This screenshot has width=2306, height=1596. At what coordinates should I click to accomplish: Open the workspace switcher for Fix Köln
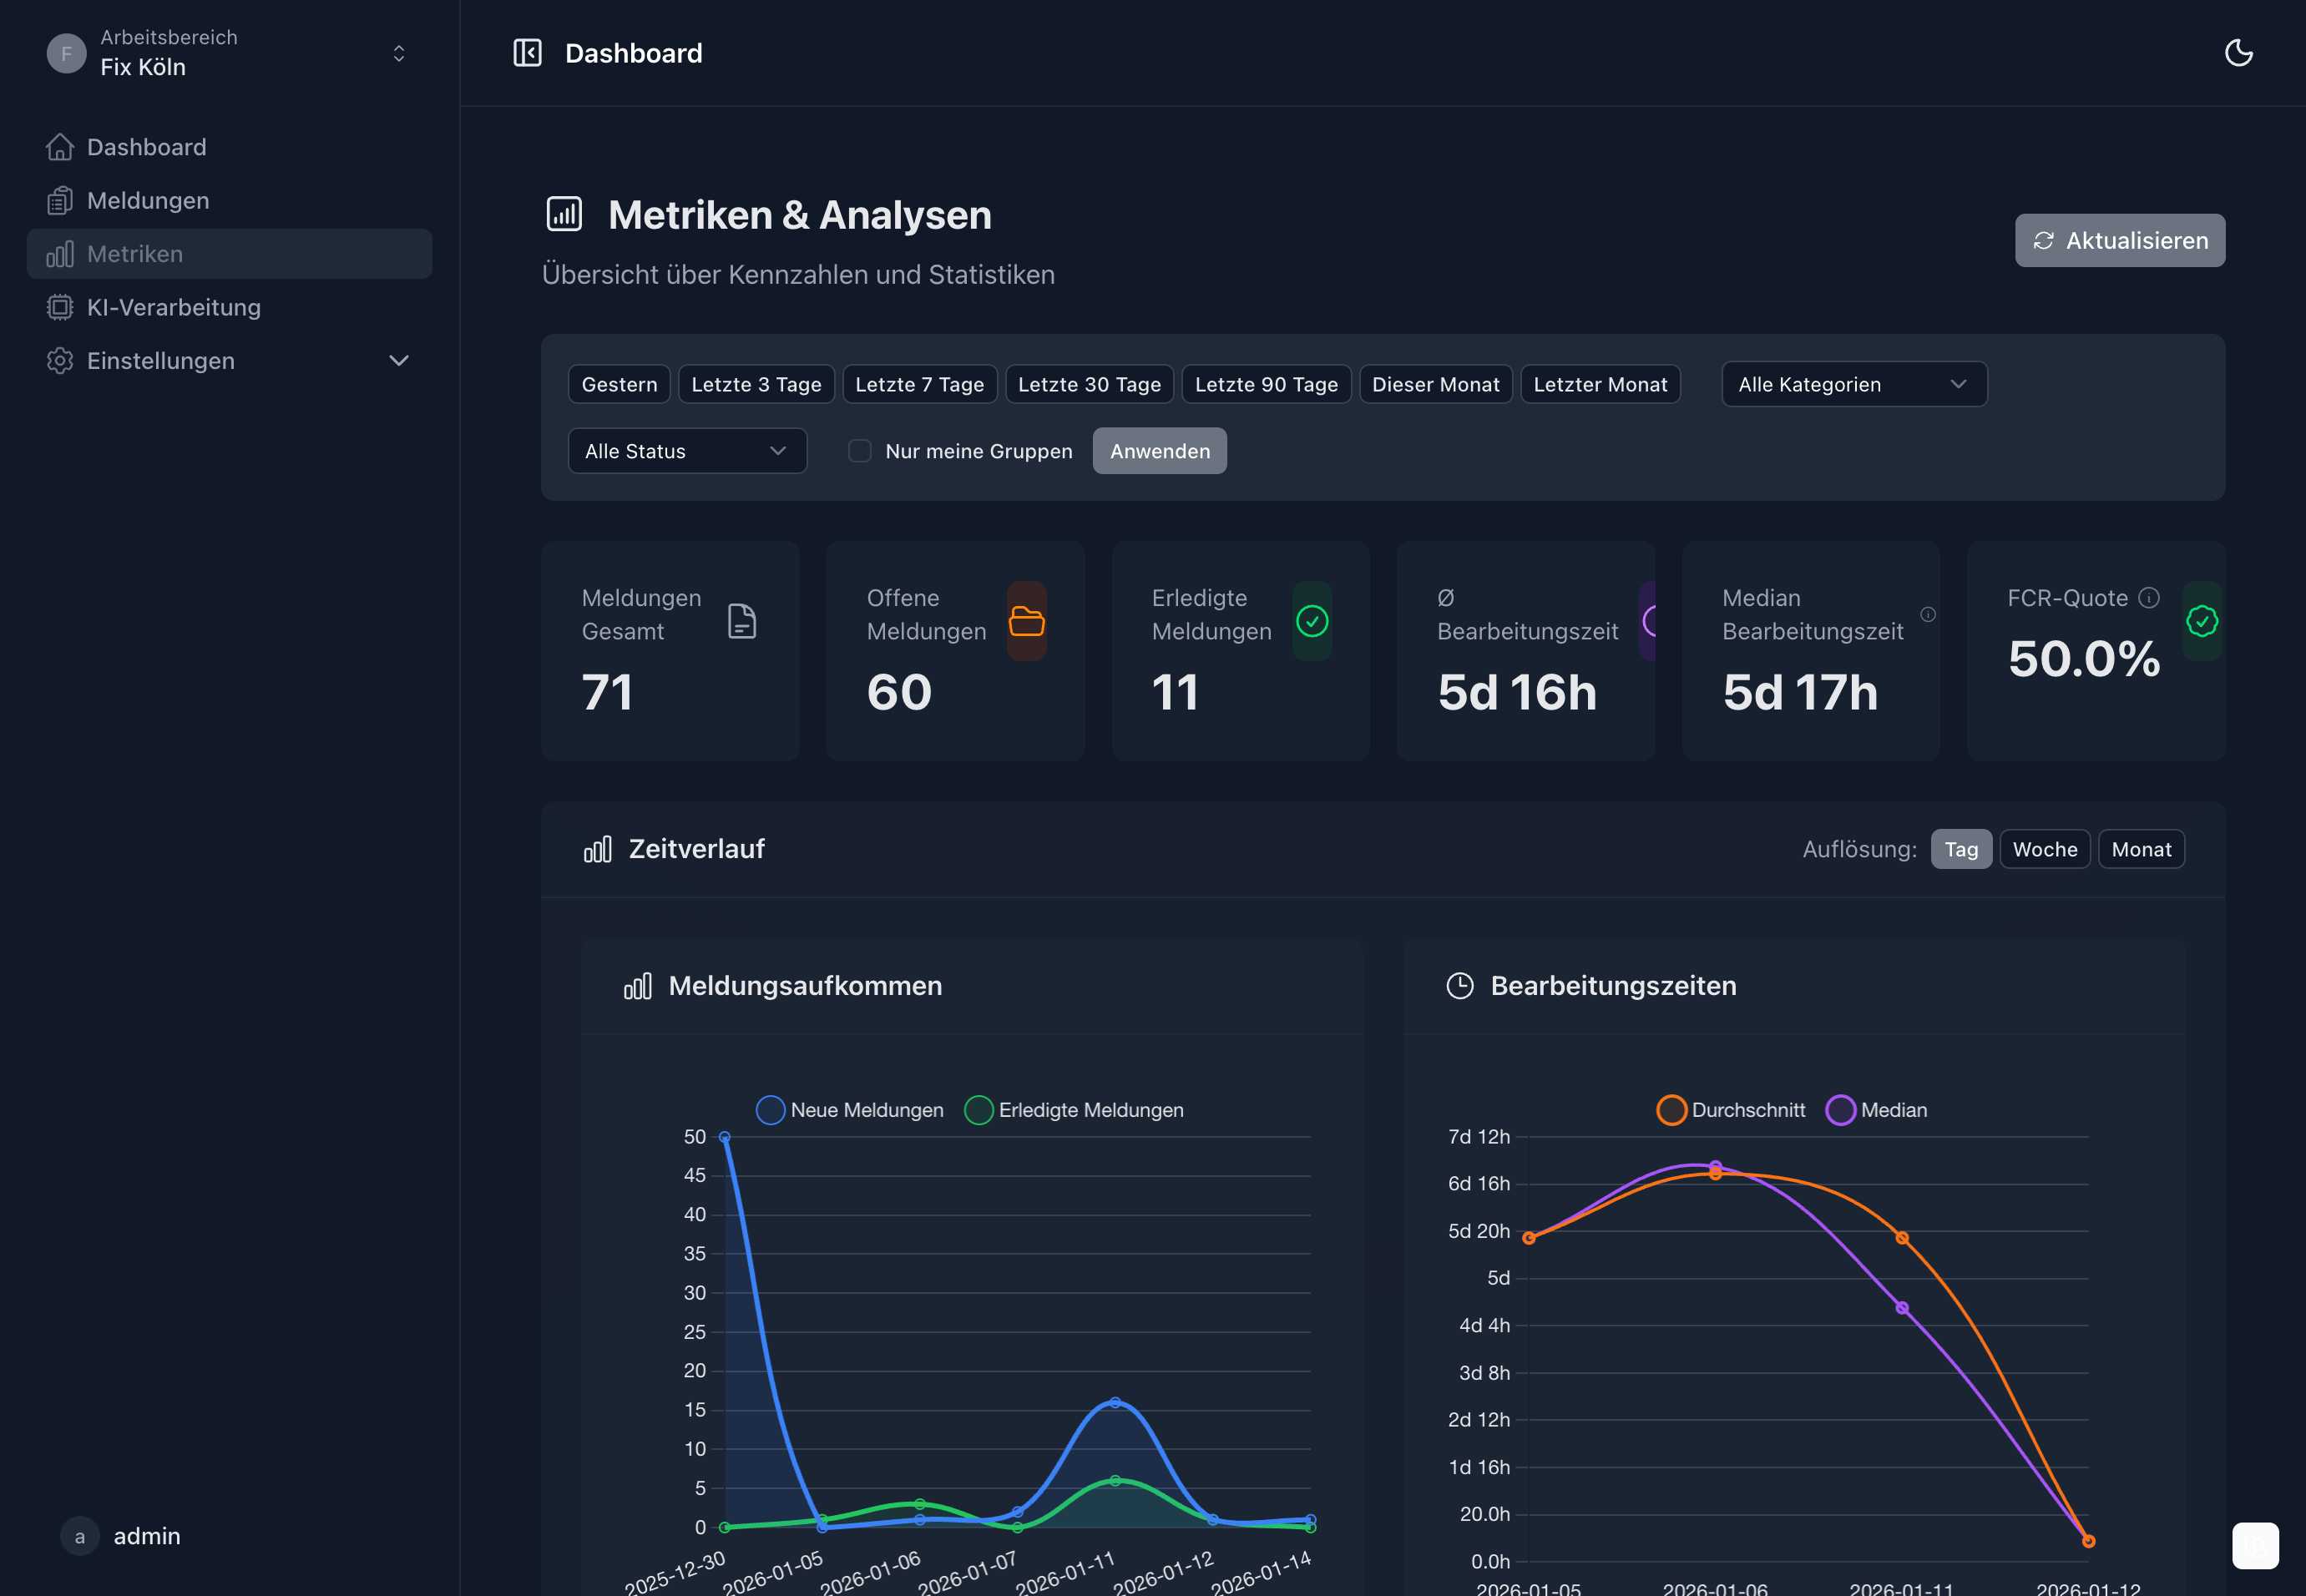point(399,53)
